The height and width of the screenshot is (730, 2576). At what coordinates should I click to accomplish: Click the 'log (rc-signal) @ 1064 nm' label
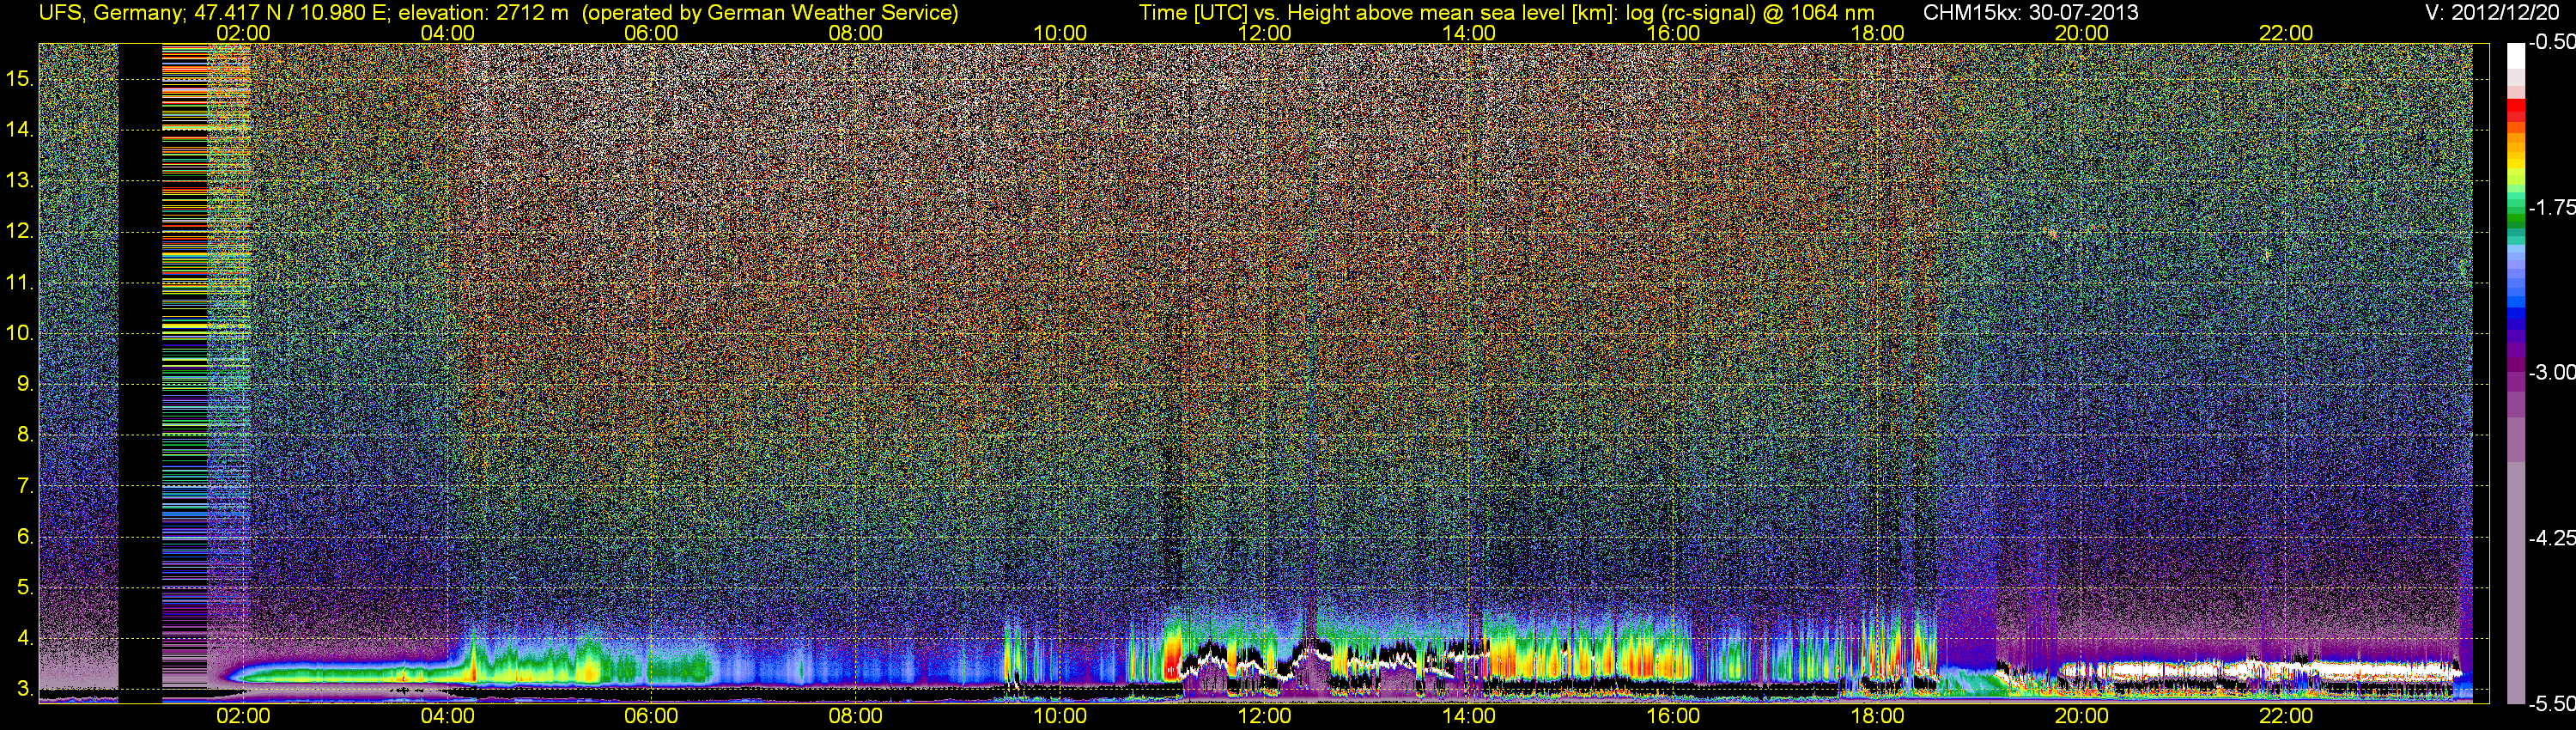pyautogui.click(x=1750, y=13)
